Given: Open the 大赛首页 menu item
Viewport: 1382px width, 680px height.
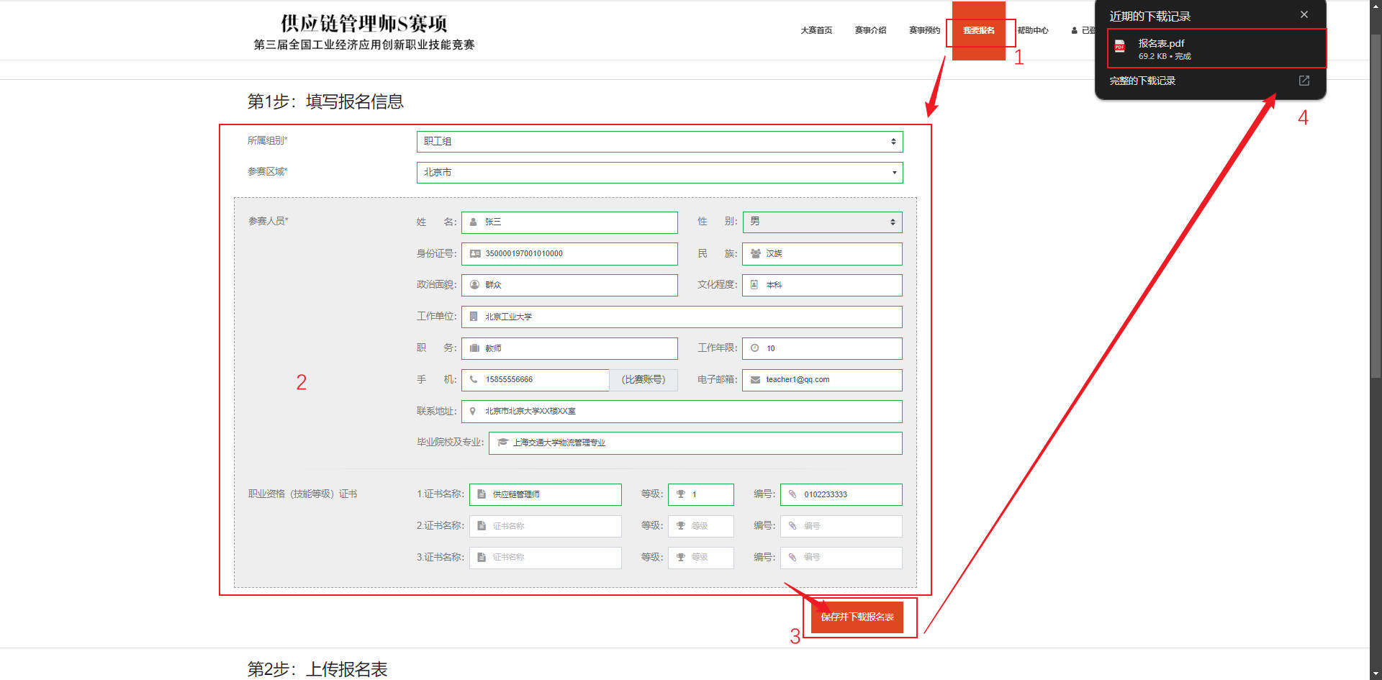Looking at the screenshot, I should coord(816,30).
